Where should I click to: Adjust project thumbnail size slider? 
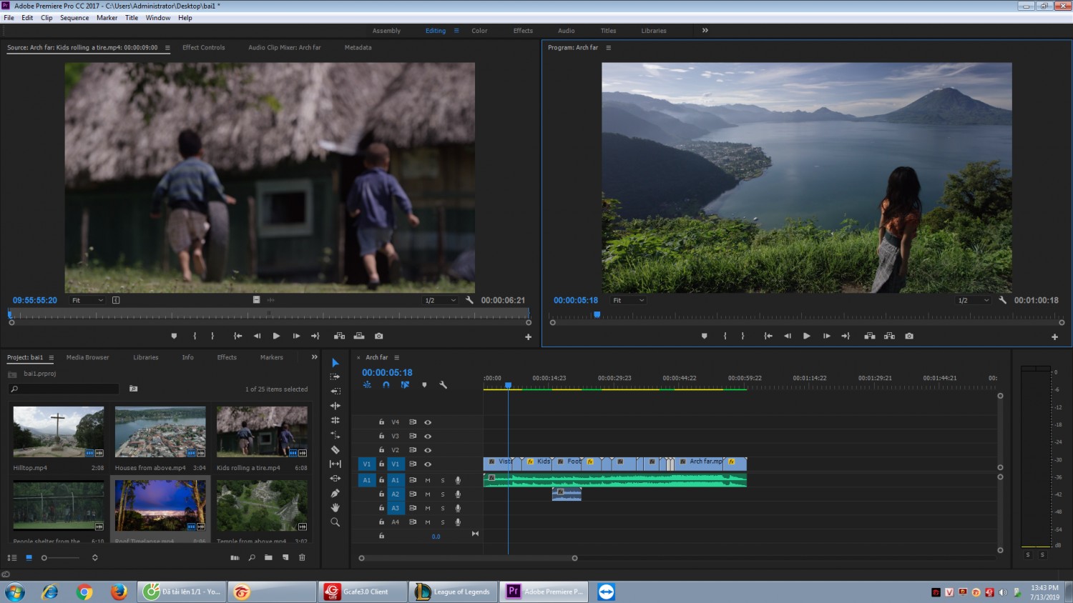tap(44, 557)
